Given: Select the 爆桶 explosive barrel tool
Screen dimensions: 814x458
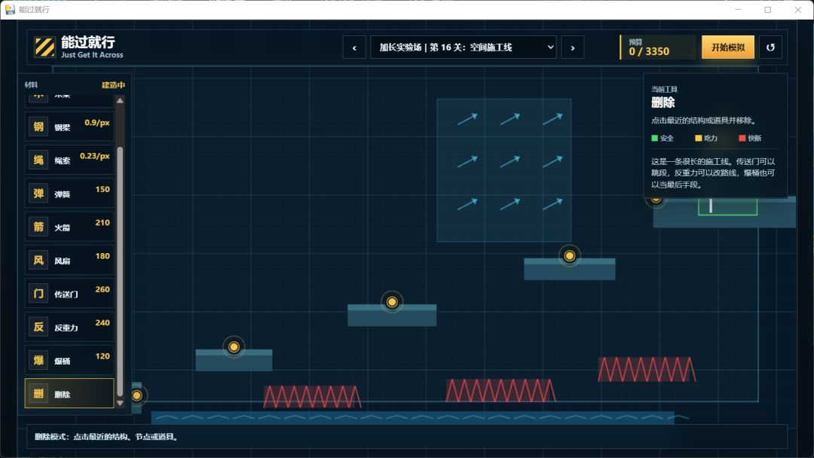Looking at the screenshot, I should [x=69, y=360].
